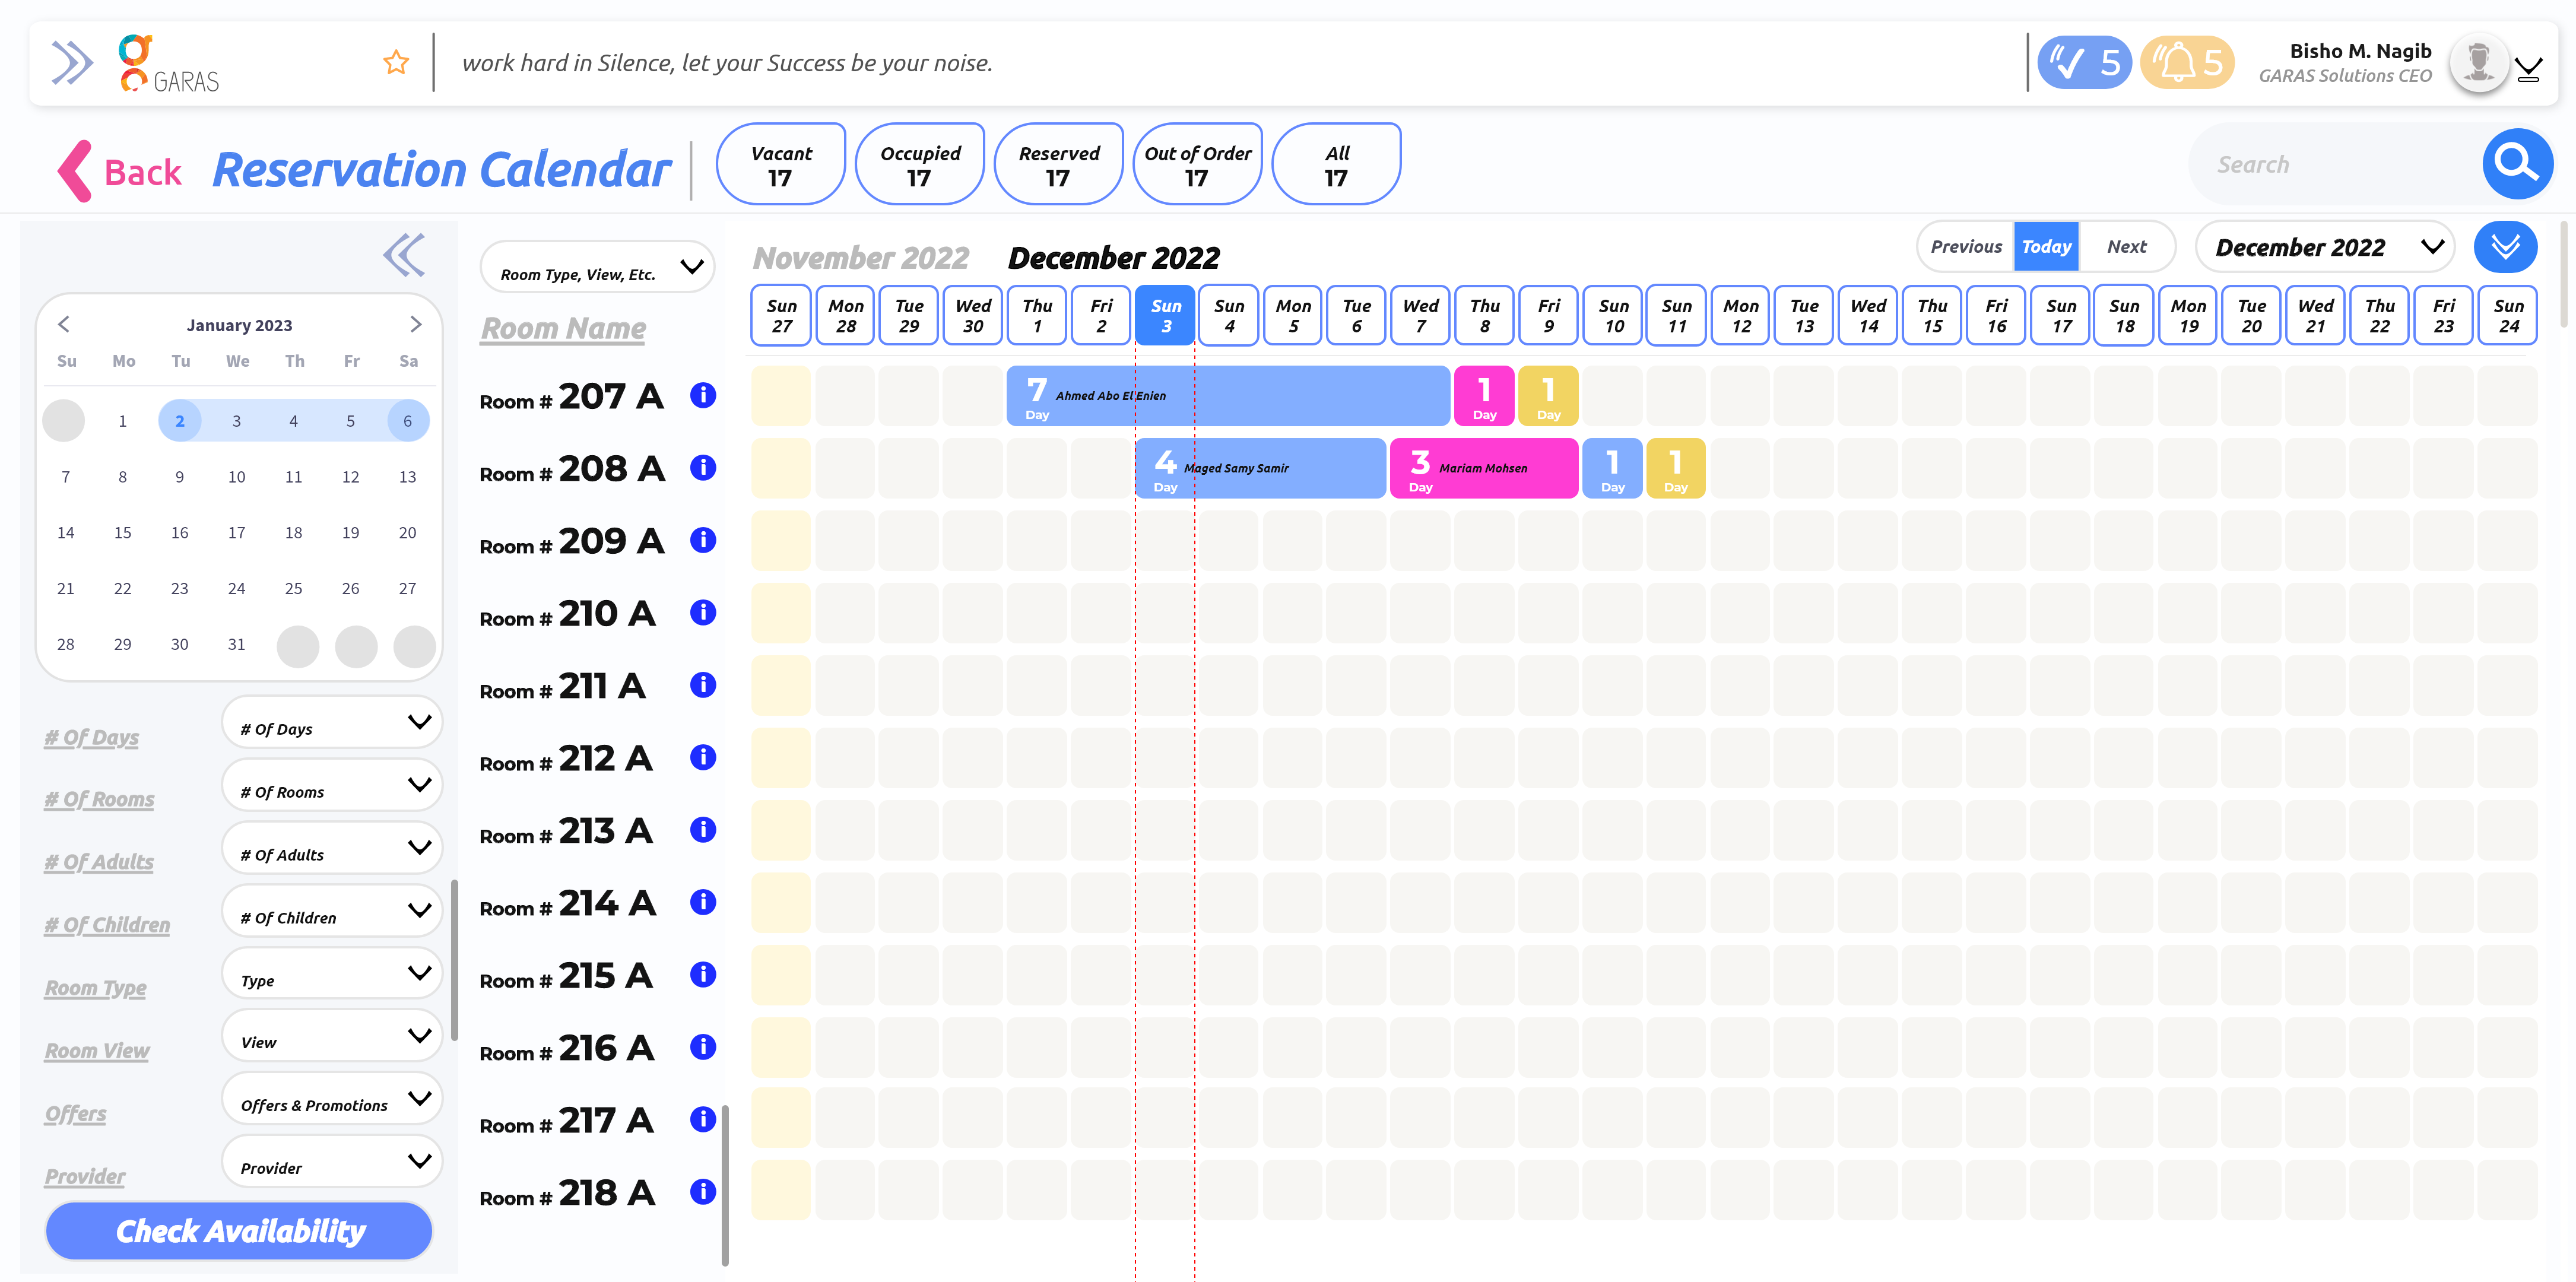Click the Next tab
The width and height of the screenshot is (2576, 1282).
[x=2126, y=247]
